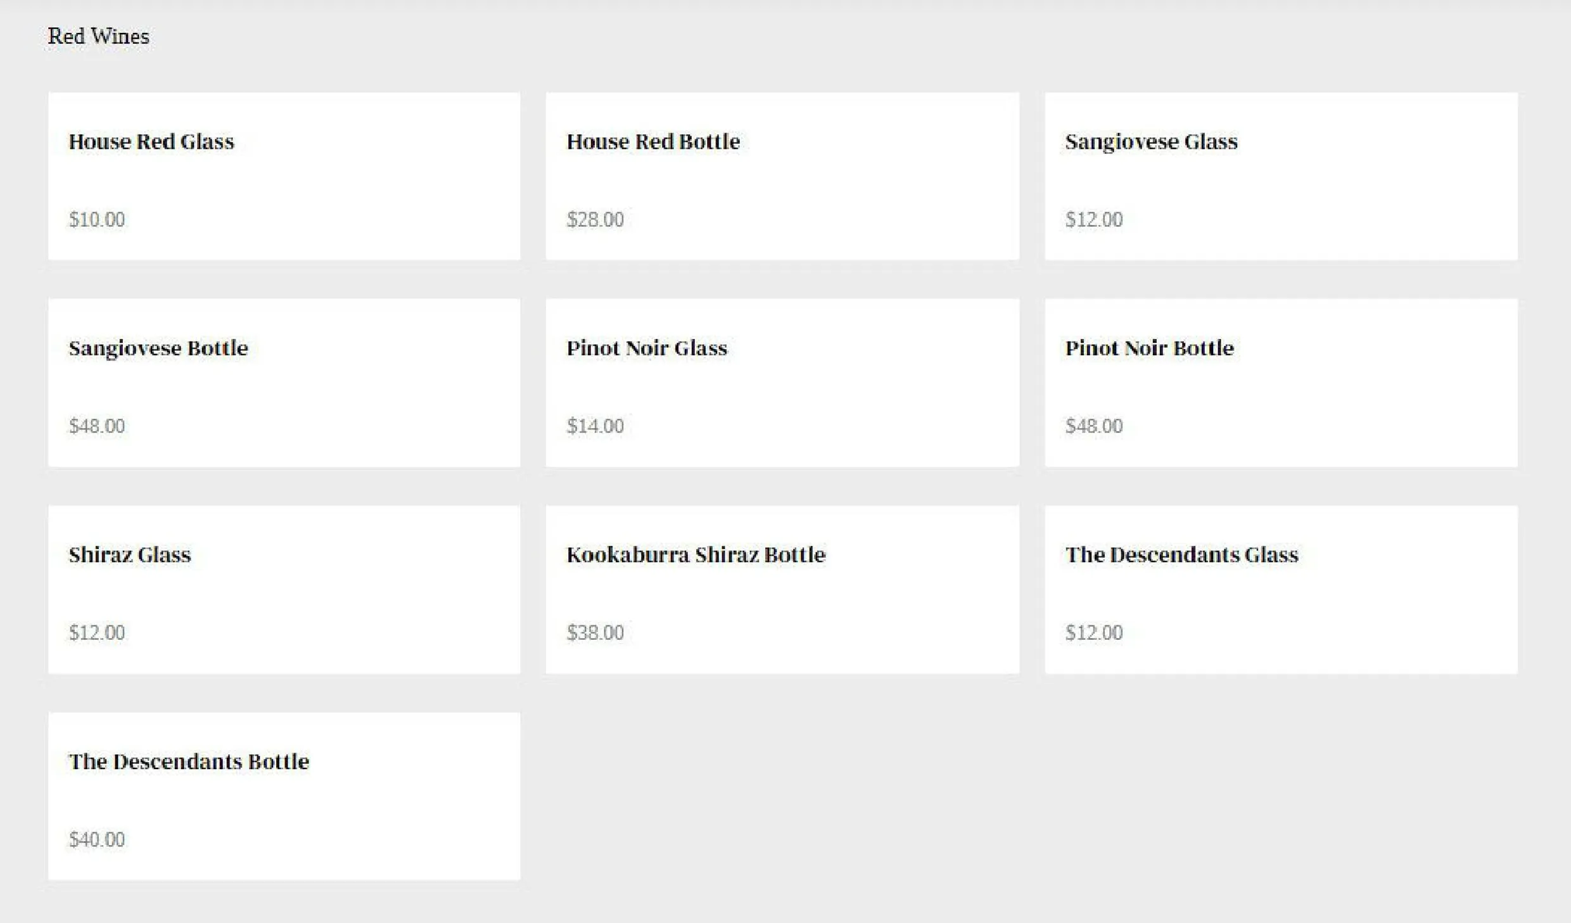Select the House Red Bottle item
This screenshot has width=1571, height=923.
[x=782, y=176]
